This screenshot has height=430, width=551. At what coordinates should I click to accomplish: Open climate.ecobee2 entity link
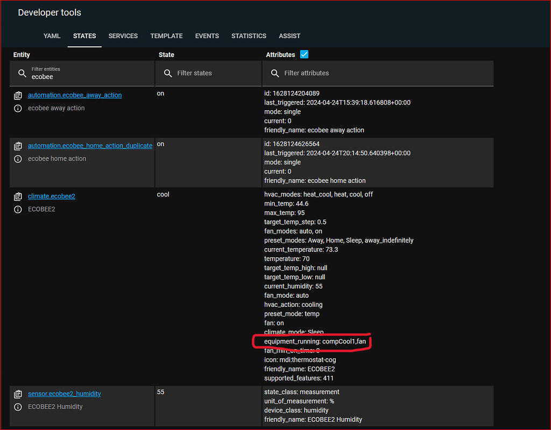tap(52, 196)
